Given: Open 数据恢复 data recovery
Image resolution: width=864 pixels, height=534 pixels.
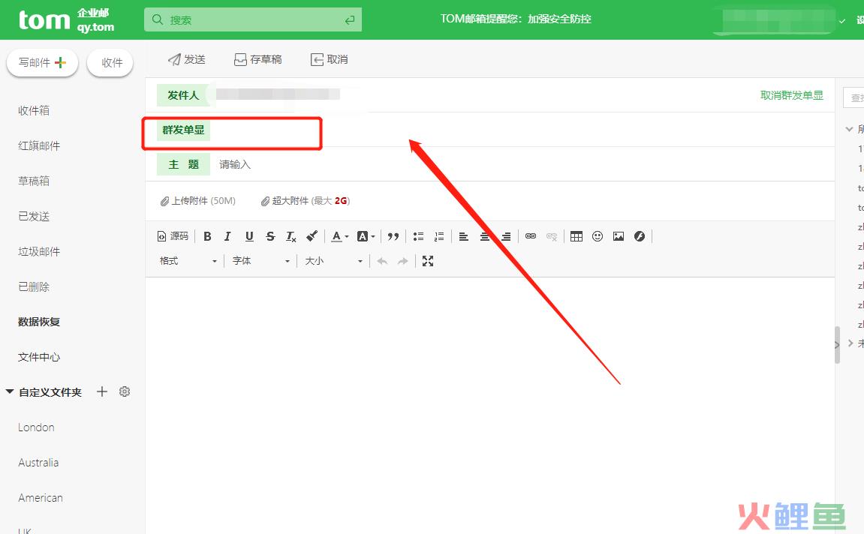Looking at the screenshot, I should tap(39, 322).
